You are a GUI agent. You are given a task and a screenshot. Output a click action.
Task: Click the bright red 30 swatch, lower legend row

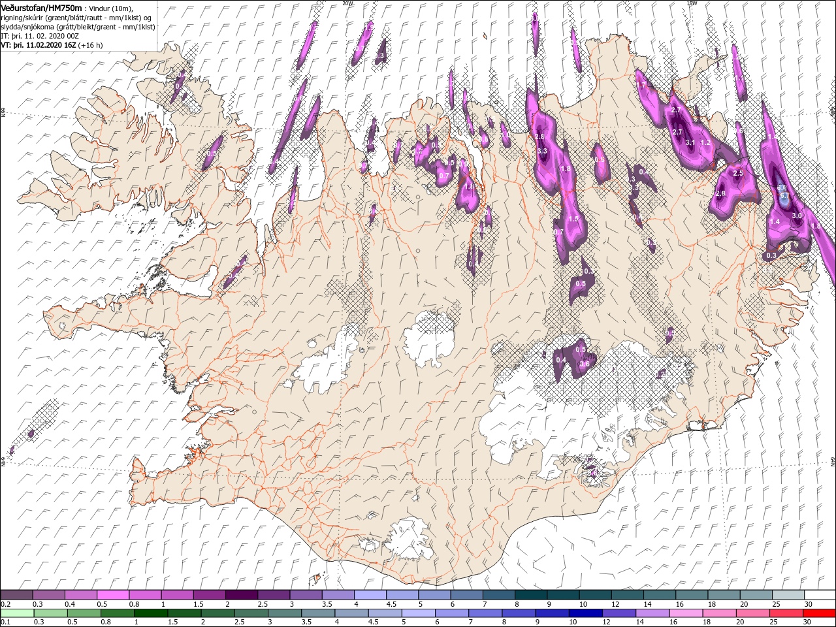(x=818, y=613)
